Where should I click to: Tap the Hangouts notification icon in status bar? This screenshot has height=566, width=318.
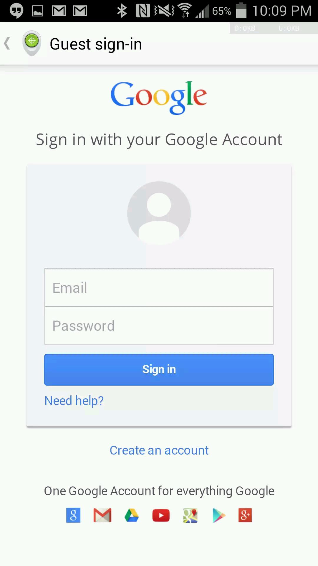pyautogui.click(x=16, y=11)
